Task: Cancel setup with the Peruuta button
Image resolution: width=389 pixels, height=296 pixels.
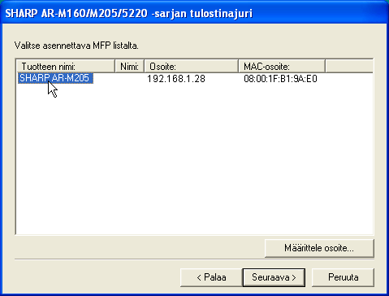Action: 343,277
